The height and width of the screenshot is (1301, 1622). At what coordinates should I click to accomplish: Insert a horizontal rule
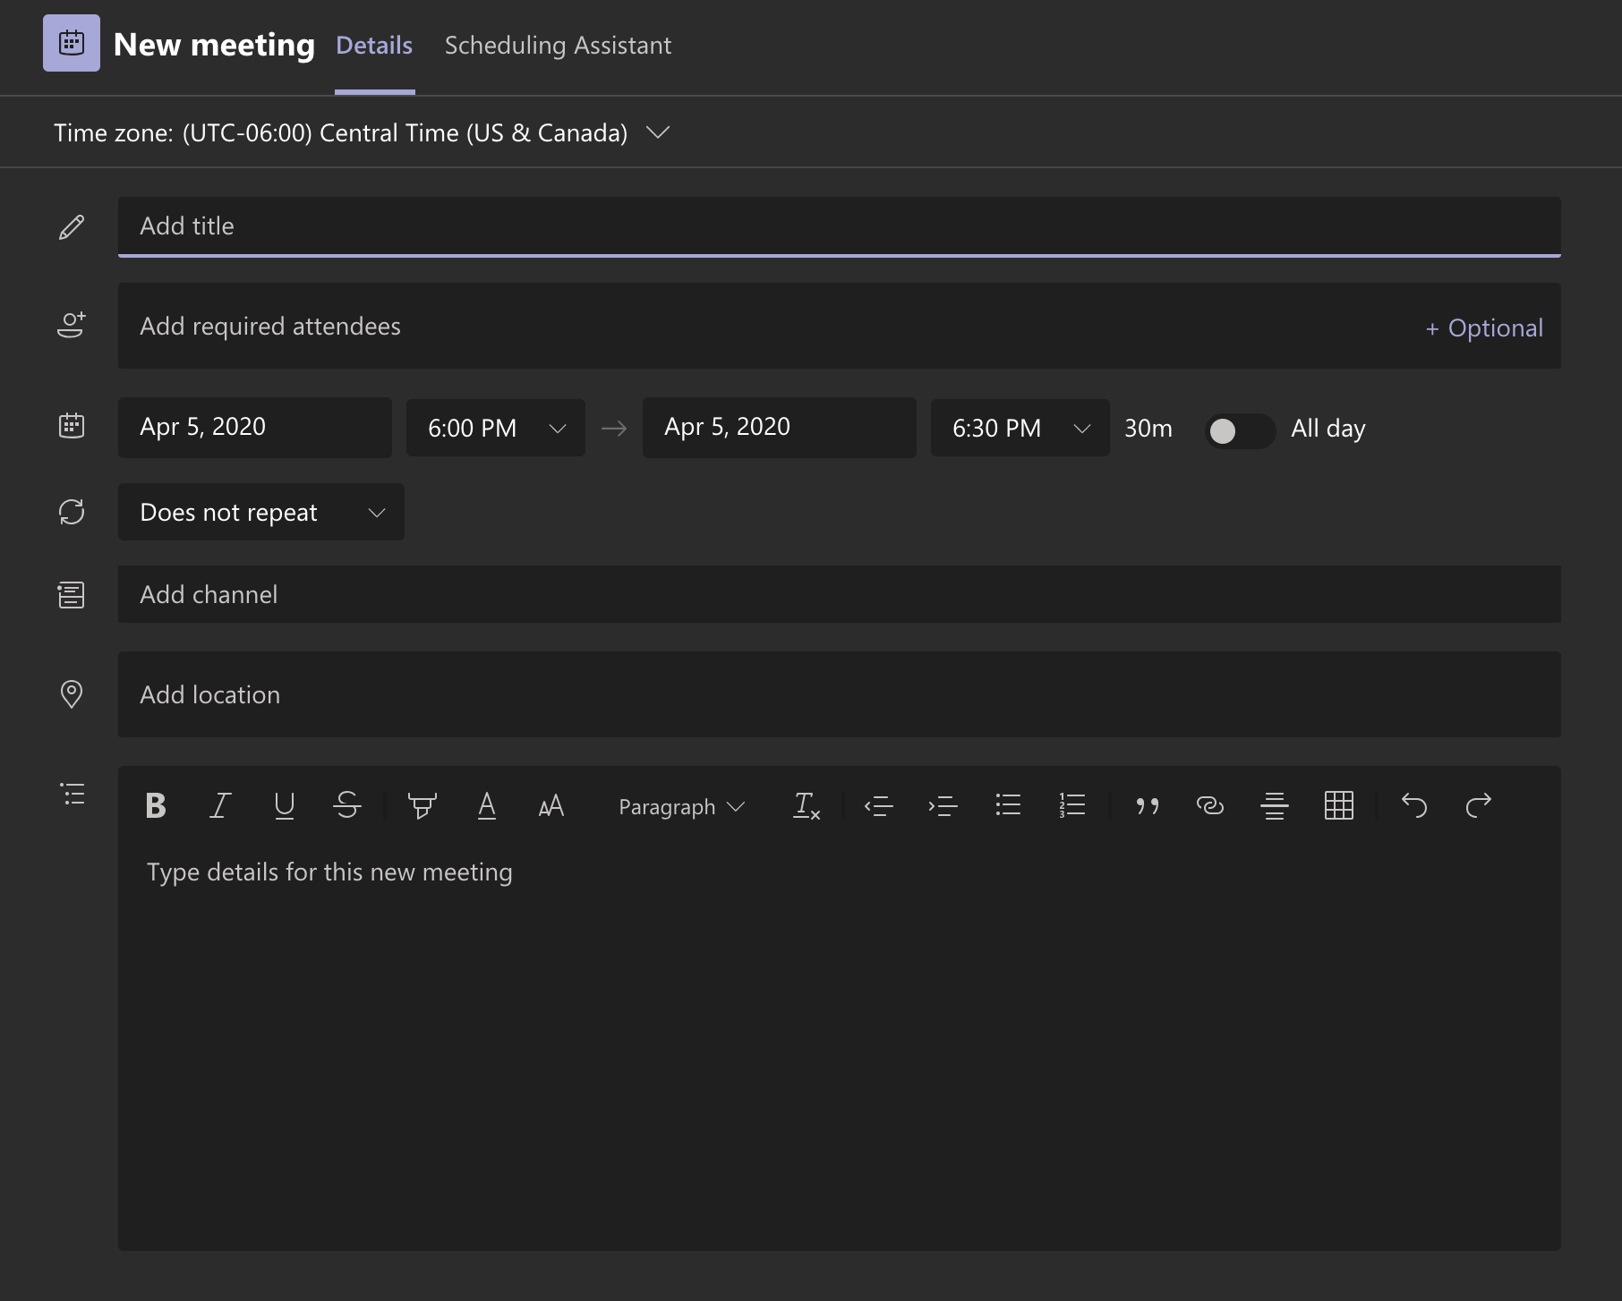(x=1275, y=806)
